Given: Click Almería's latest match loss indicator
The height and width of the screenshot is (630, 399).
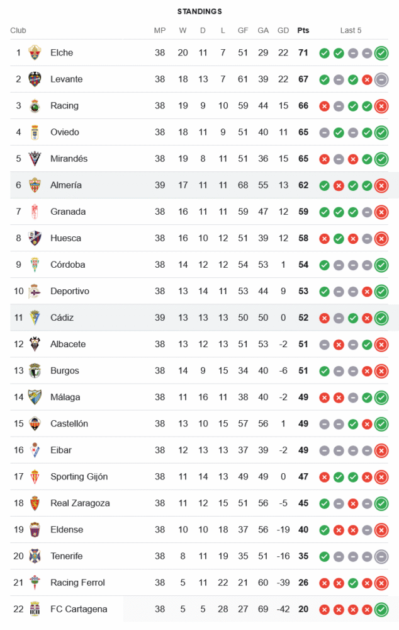Looking at the screenshot, I should click(381, 185).
